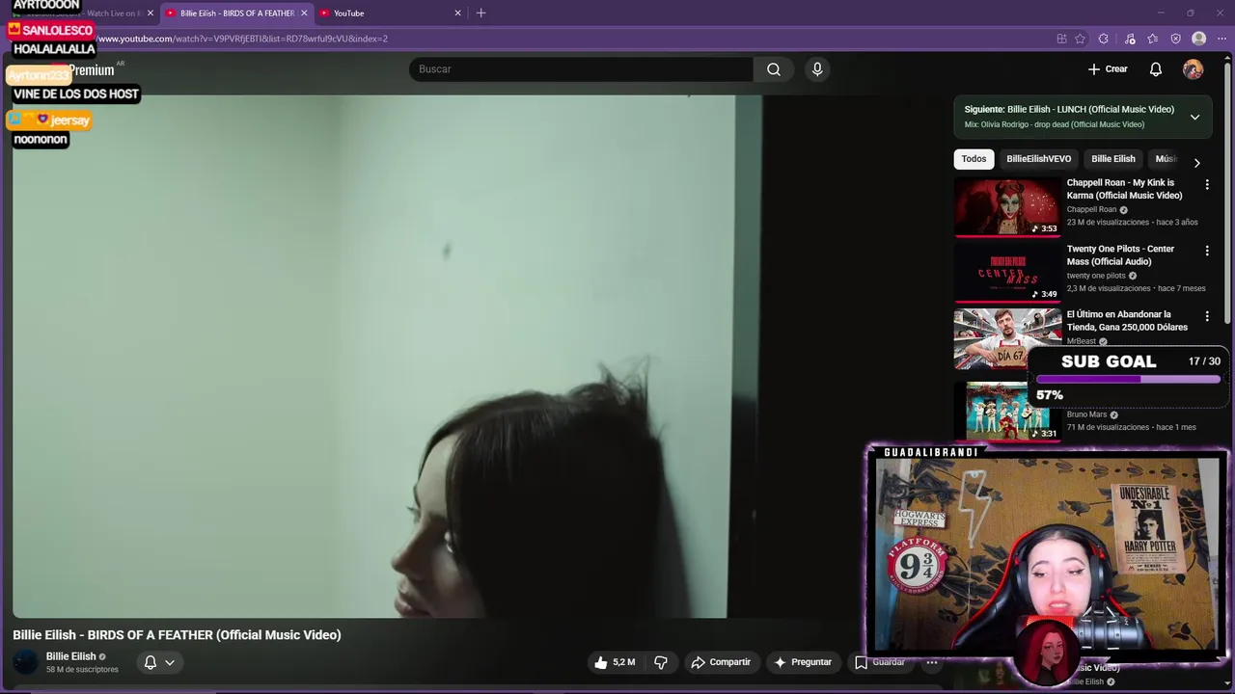Open options for MrBeast video
The height and width of the screenshot is (694, 1235).
(x=1207, y=316)
